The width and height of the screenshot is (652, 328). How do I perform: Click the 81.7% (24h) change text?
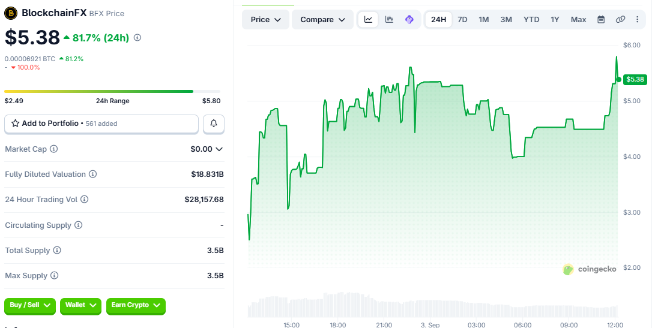(101, 38)
